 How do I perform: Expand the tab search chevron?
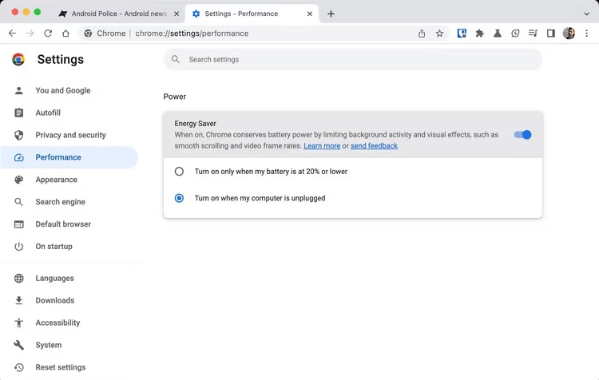tap(586, 14)
